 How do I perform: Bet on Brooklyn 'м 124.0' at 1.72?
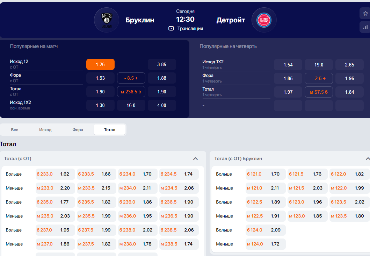[x=266, y=244]
